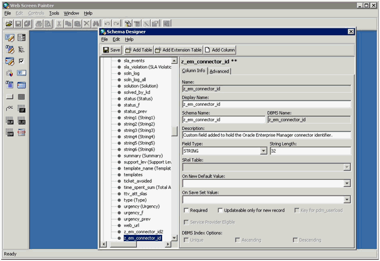The width and height of the screenshot is (380, 261).
Task: Select the ELSE macro control in the palette
Action: click(x=21, y=121)
